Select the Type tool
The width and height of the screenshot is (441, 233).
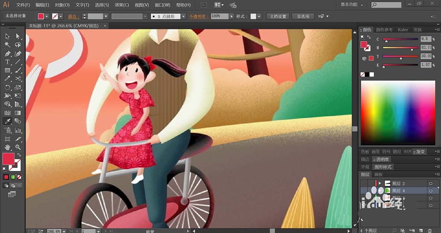click(x=7, y=62)
